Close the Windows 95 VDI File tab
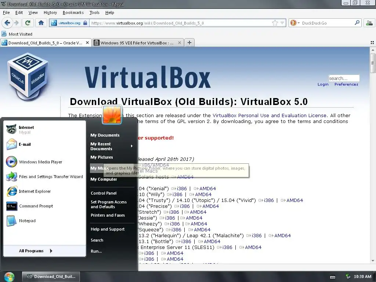Screen dimensions: 376x282 pyautogui.click(x=179, y=43)
